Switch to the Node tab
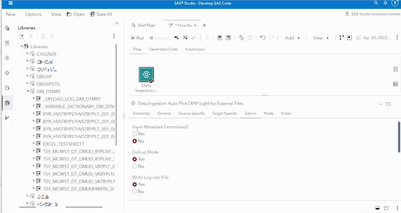 click(269, 113)
